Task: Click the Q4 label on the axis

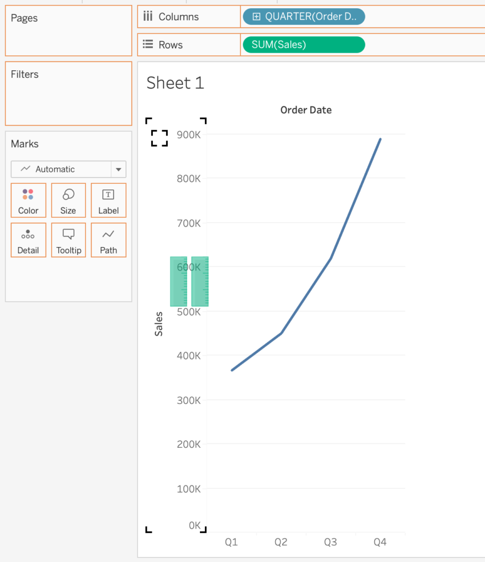Action: click(x=380, y=542)
